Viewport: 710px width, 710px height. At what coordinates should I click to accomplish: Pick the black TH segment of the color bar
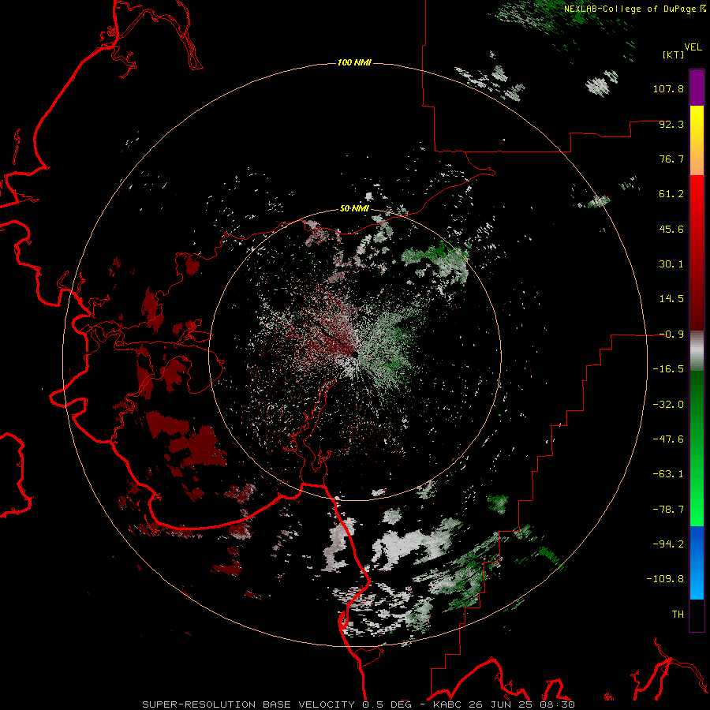(697, 615)
